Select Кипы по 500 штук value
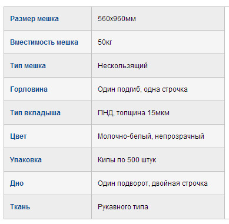Screen dimensions: 229x224 coord(127,160)
